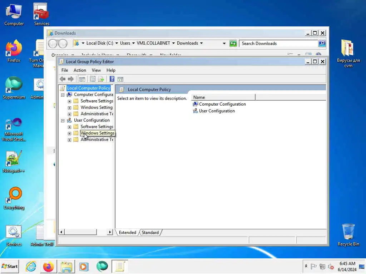This screenshot has height=274, width=366.
Task: Open Microsoft Visual Studio desktop shortcut
Action: point(14,130)
